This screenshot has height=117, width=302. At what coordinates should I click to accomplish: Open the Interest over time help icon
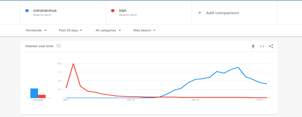59,46
